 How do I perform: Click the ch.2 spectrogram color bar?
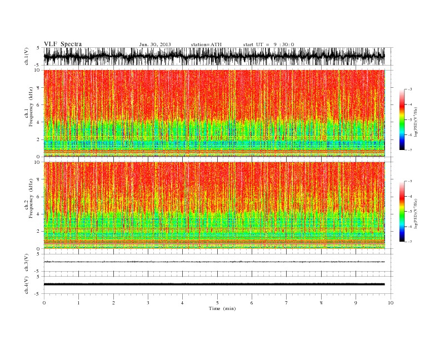(402, 212)
